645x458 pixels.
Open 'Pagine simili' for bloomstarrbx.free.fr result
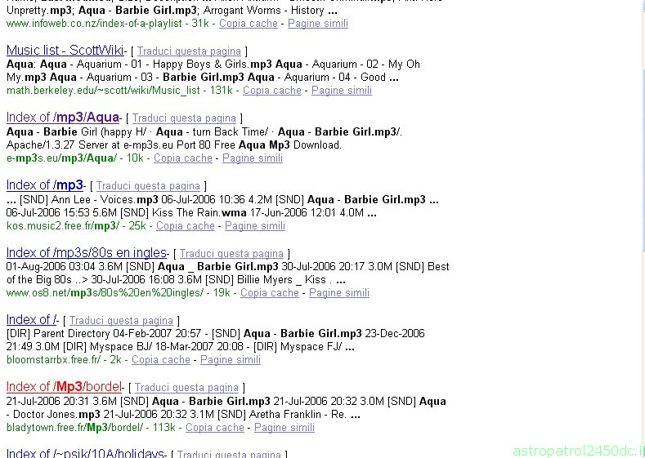231,360
